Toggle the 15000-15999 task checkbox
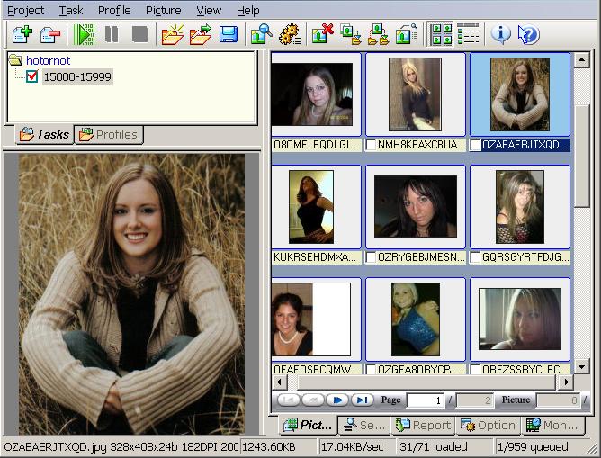This screenshot has height=458, width=601. click(x=32, y=77)
